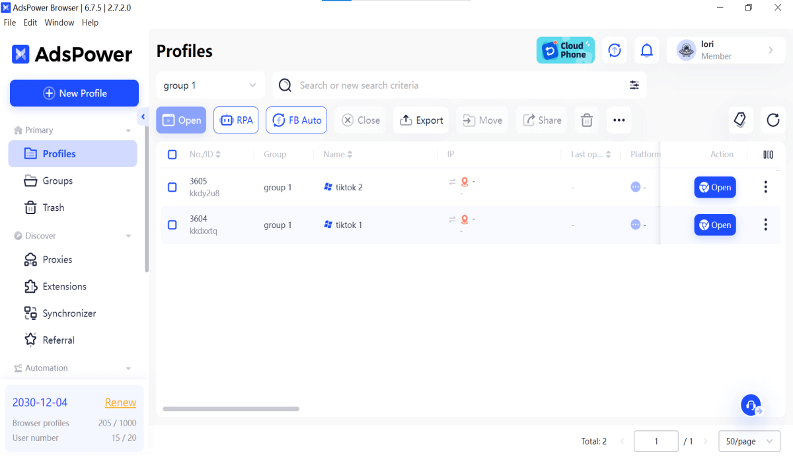Open the notifications bell
Viewport: 793px width, 456px height.
coord(647,50)
